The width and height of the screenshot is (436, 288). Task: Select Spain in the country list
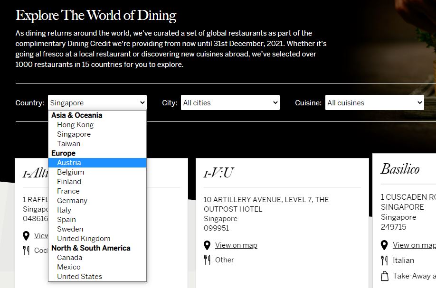(x=97, y=219)
